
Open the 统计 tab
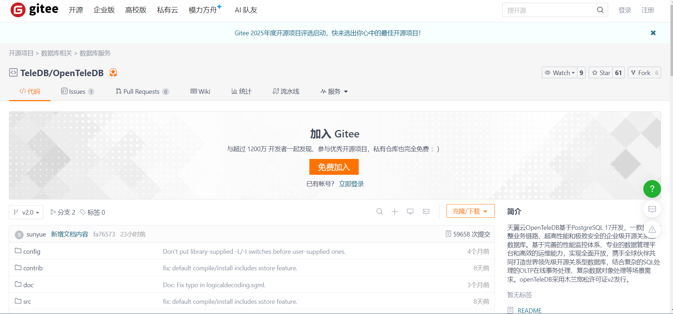point(242,92)
